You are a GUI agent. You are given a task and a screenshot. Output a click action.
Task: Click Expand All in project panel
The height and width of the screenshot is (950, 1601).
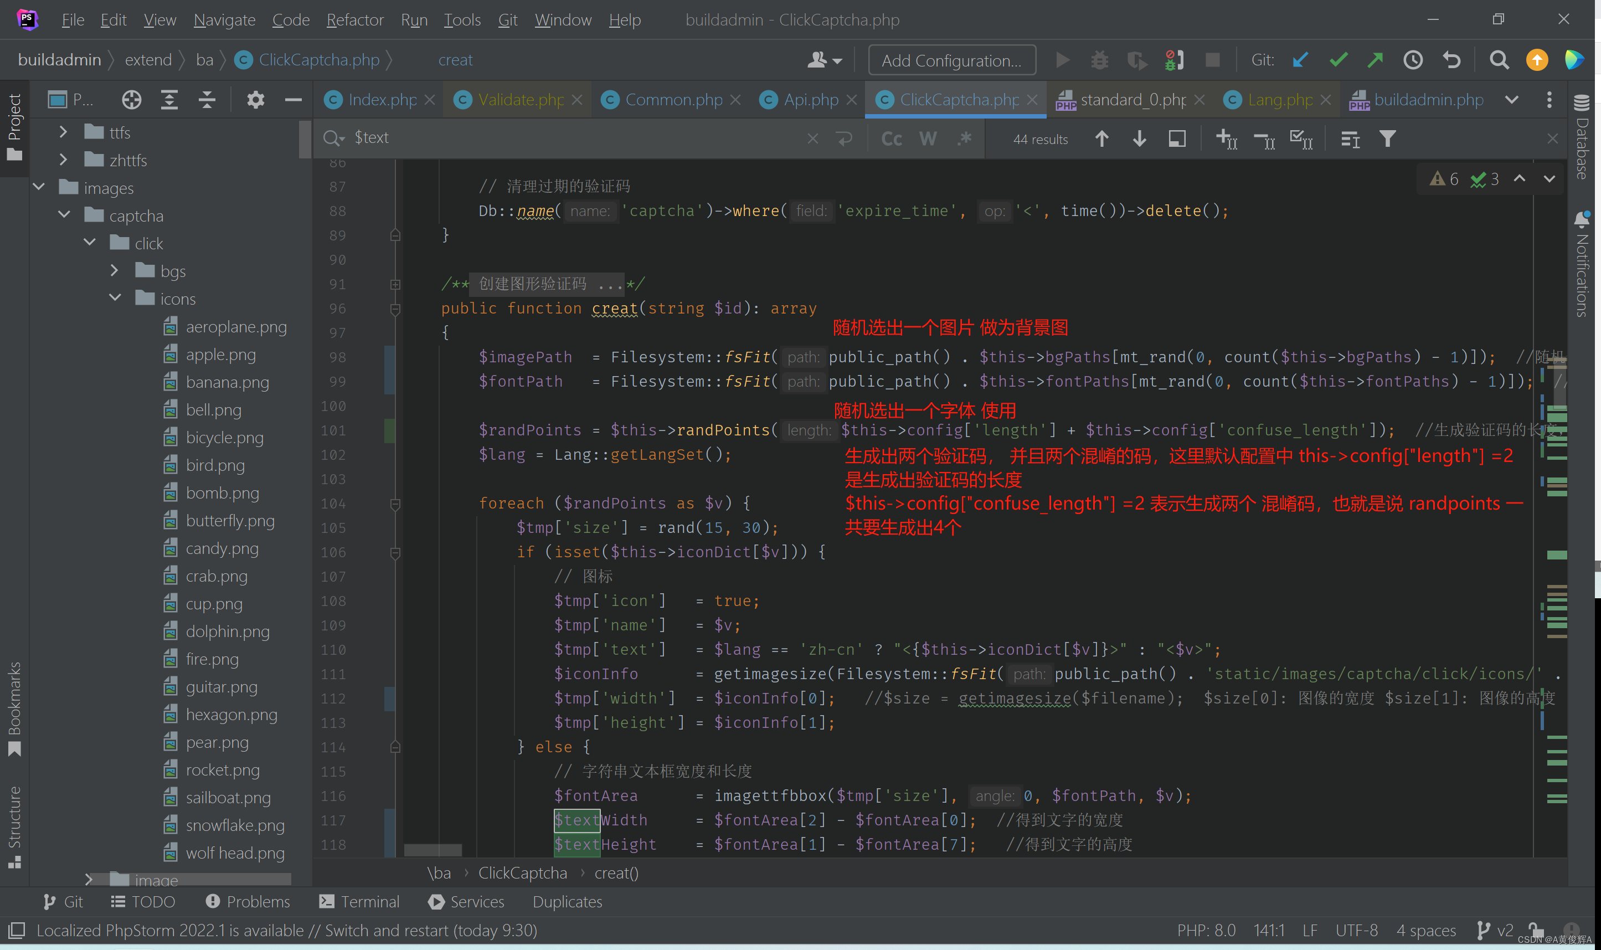pyautogui.click(x=169, y=100)
